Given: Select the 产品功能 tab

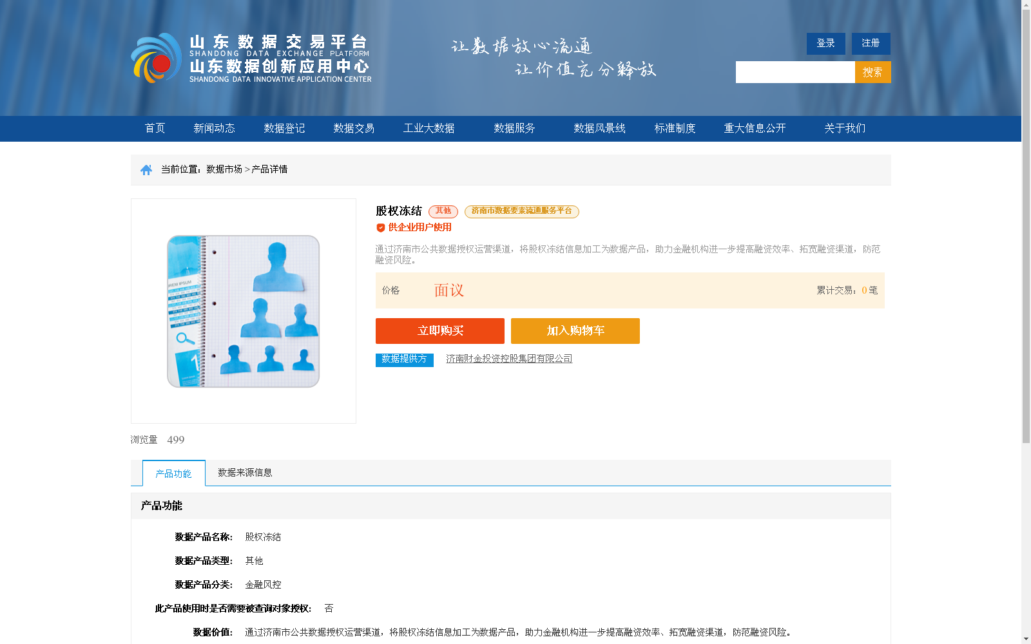Looking at the screenshot, I should click(x=174, y=473).
